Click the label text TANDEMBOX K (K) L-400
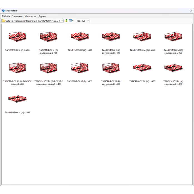This screenshot has height=194, width=194. (80, 50)
